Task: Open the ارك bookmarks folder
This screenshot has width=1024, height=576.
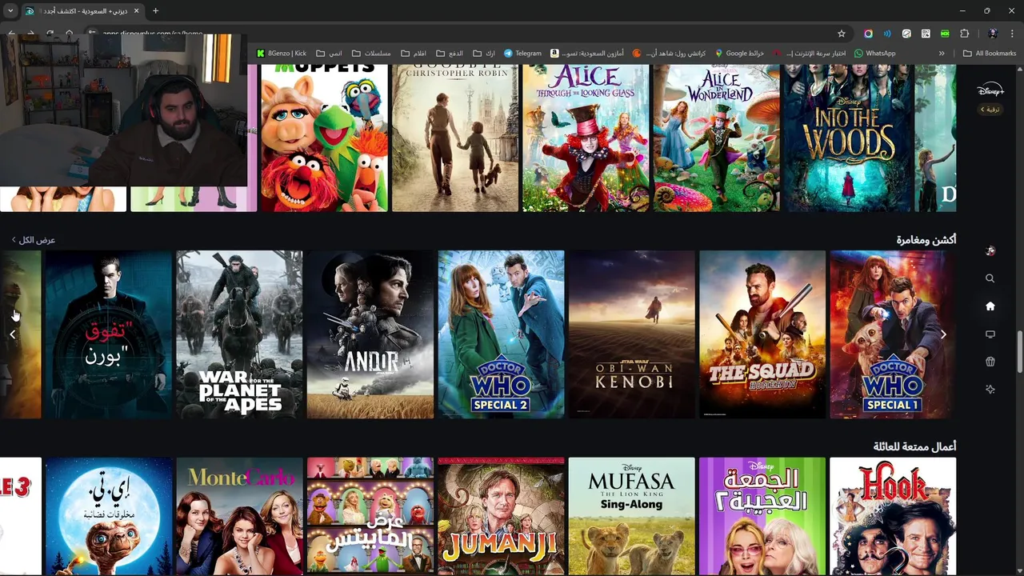Action: point(484,54)
